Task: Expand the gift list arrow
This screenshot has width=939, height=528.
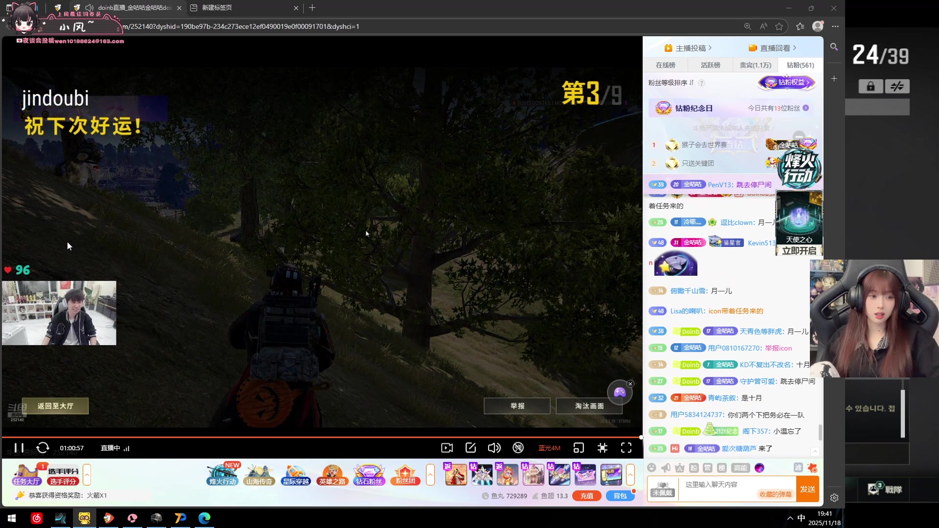Action: click(x=630, y=474)
